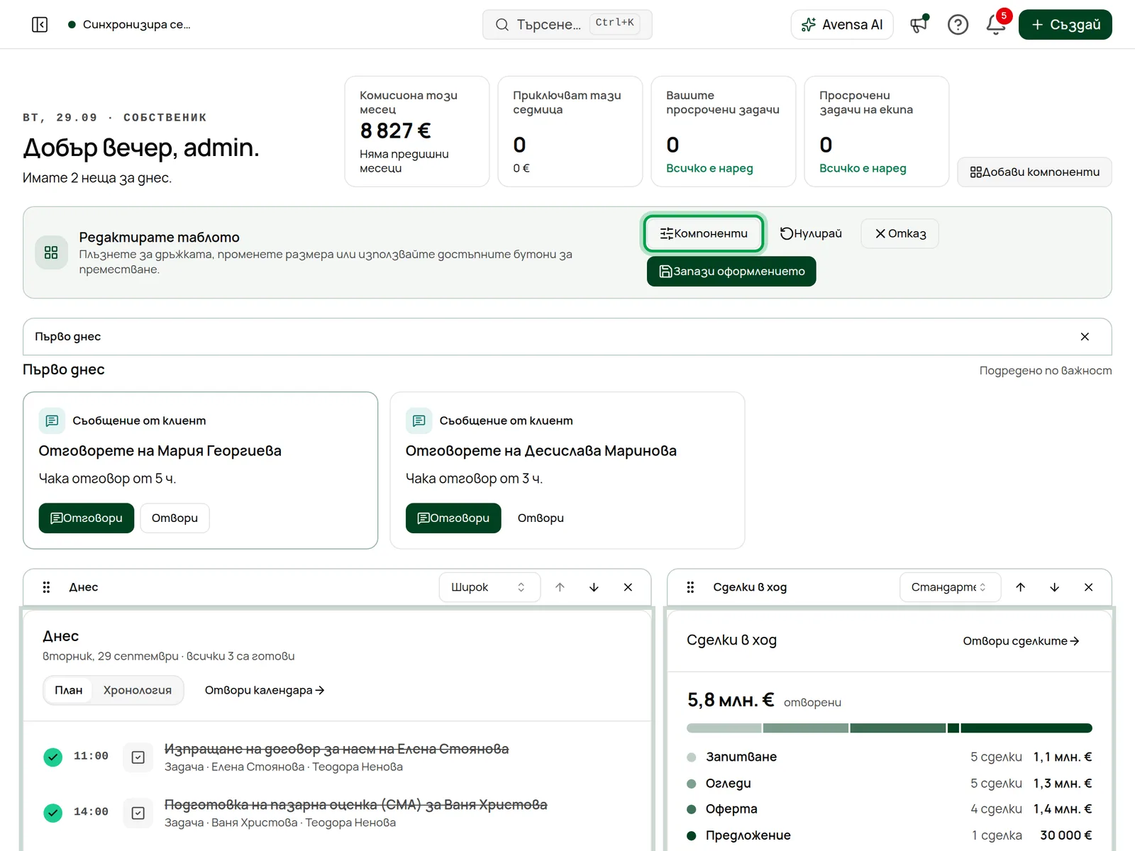The image size is (1135, 851).
Task: Click Подредено по важност label
Action: (1046, 370)
